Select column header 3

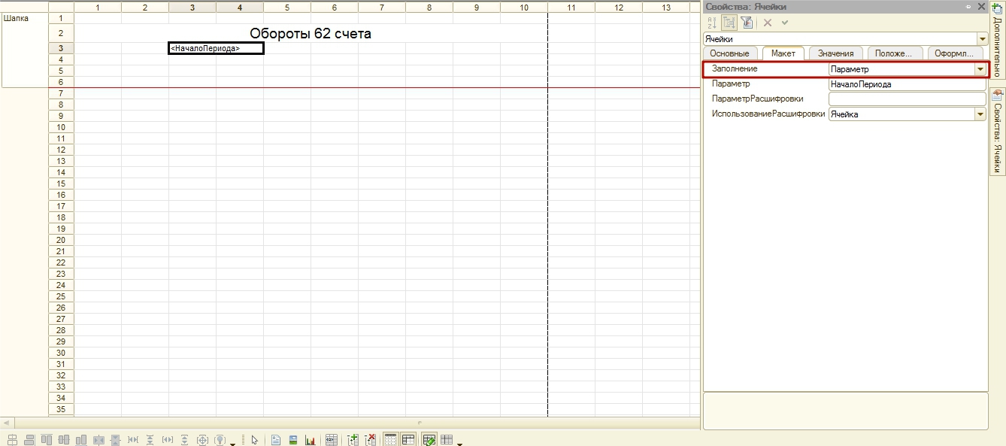pos(192,8)
